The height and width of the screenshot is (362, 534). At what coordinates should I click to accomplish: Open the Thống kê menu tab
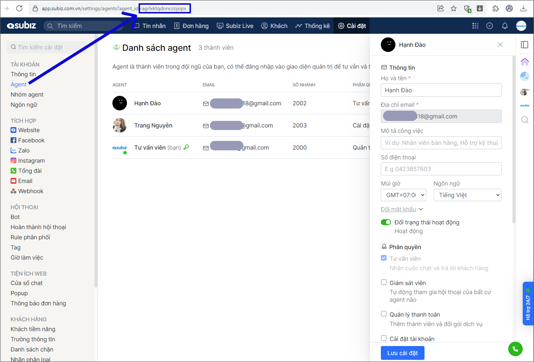[312, 26]
